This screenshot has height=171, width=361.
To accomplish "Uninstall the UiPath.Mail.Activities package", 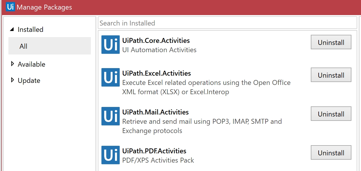I will coord(331,114).
